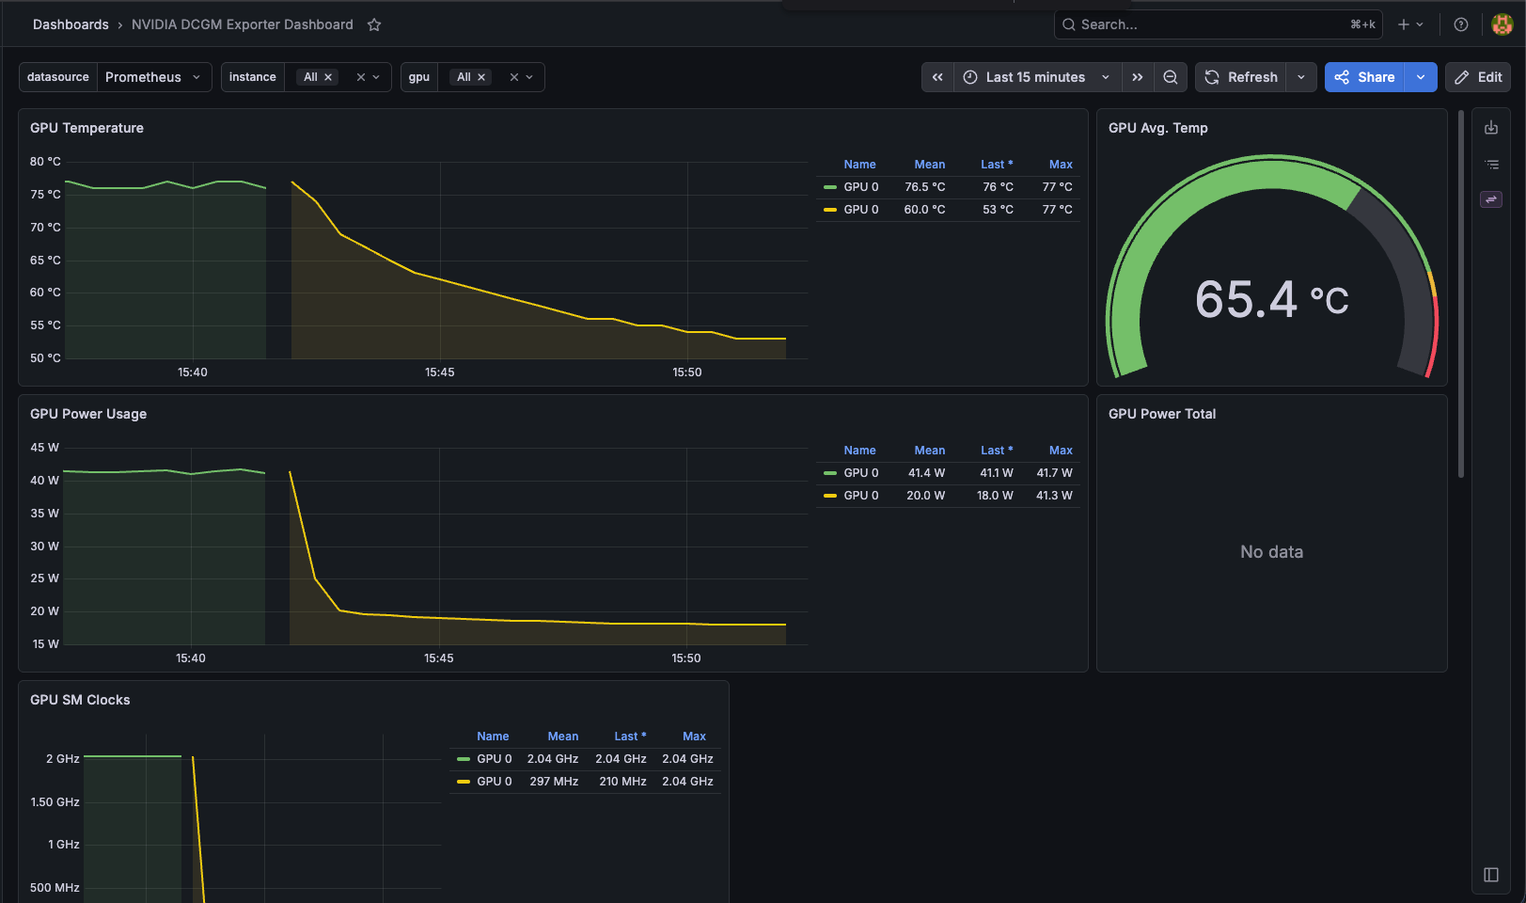Remove the All tag from instance filter

[x=328, y=77]
